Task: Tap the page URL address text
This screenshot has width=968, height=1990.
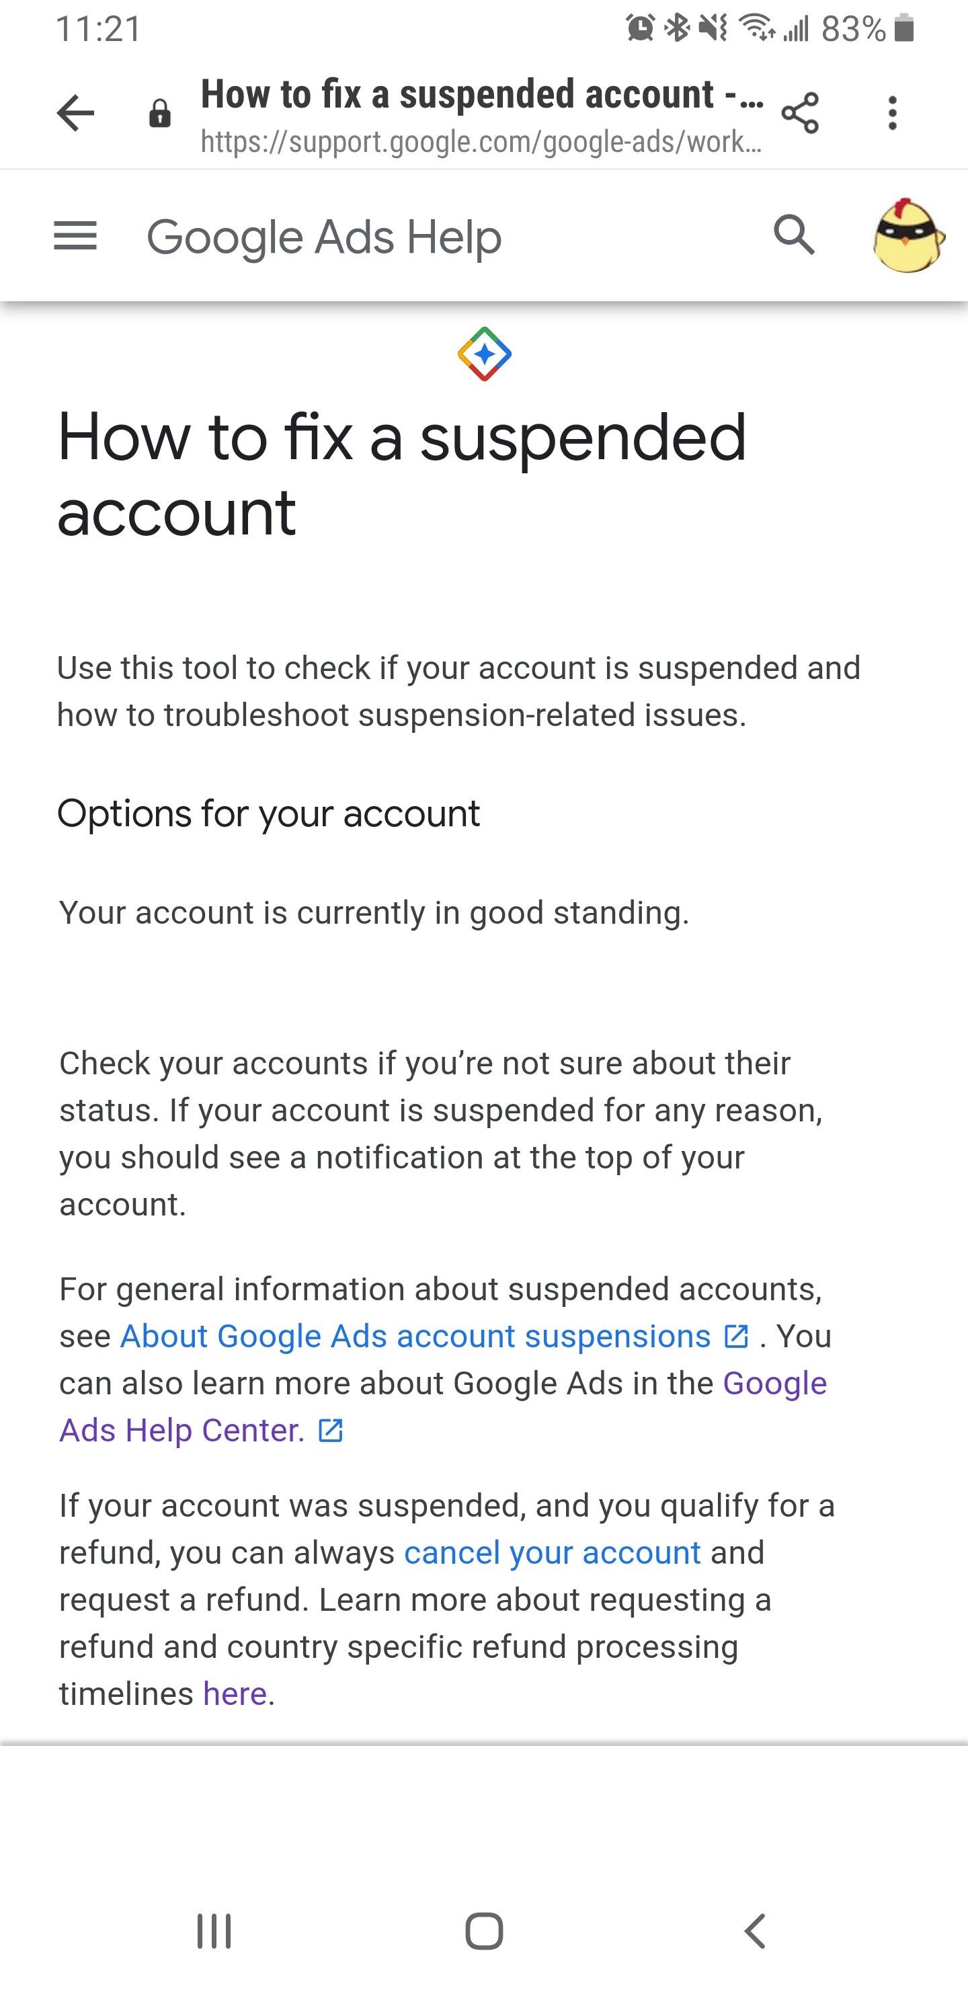Action: click(x=481, y=142)
